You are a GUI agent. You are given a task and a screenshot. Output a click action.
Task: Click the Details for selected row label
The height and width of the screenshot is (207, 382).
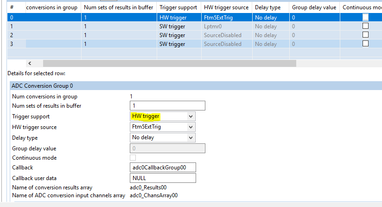pos(37,73)
